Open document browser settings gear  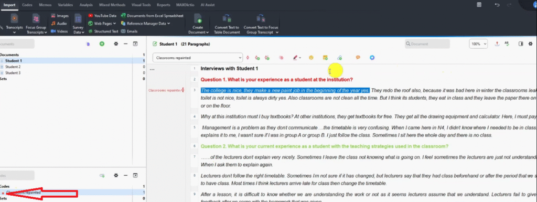(531, 44)
